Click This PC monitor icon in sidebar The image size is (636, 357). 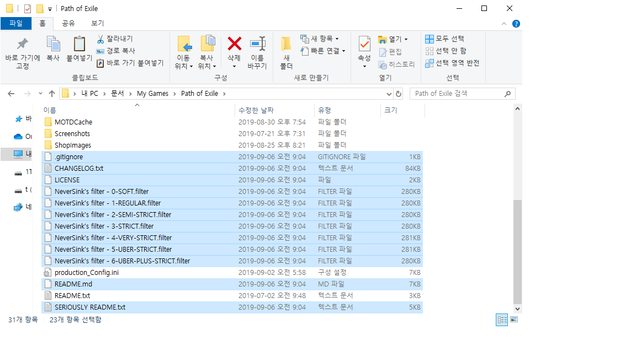click(x=18, y=154)
